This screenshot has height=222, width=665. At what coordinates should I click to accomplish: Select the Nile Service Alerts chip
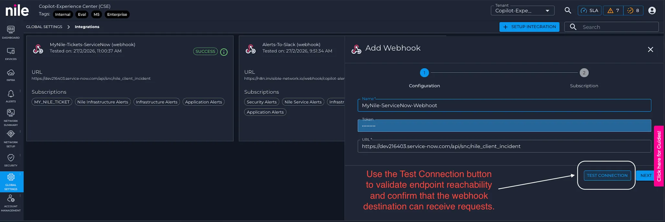coord(303,102)
